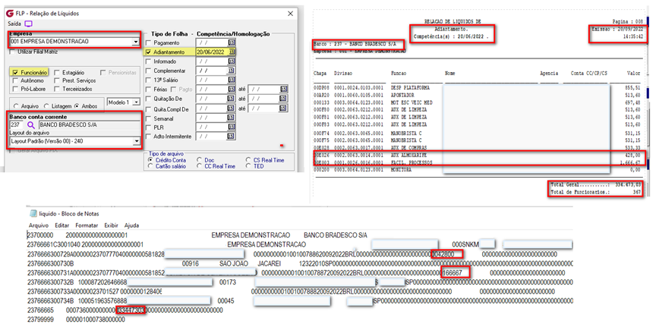Image resolution: width=656 pixels, height=334 pixels.
Task: Click AUX ALMOXARIFE row in report
Action: click(x=479, y=156)
